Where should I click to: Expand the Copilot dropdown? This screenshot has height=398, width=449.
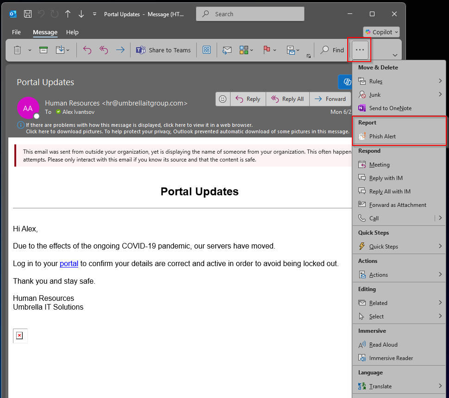[x=381, y=32]
